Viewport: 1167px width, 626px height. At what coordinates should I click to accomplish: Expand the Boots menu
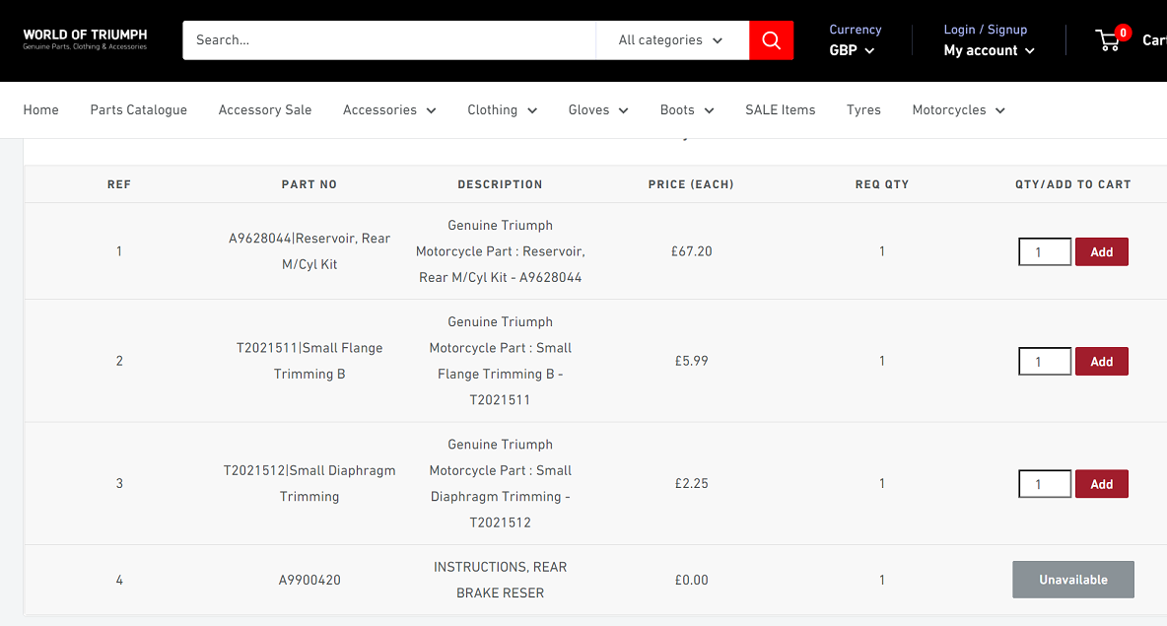click(687, 110)
